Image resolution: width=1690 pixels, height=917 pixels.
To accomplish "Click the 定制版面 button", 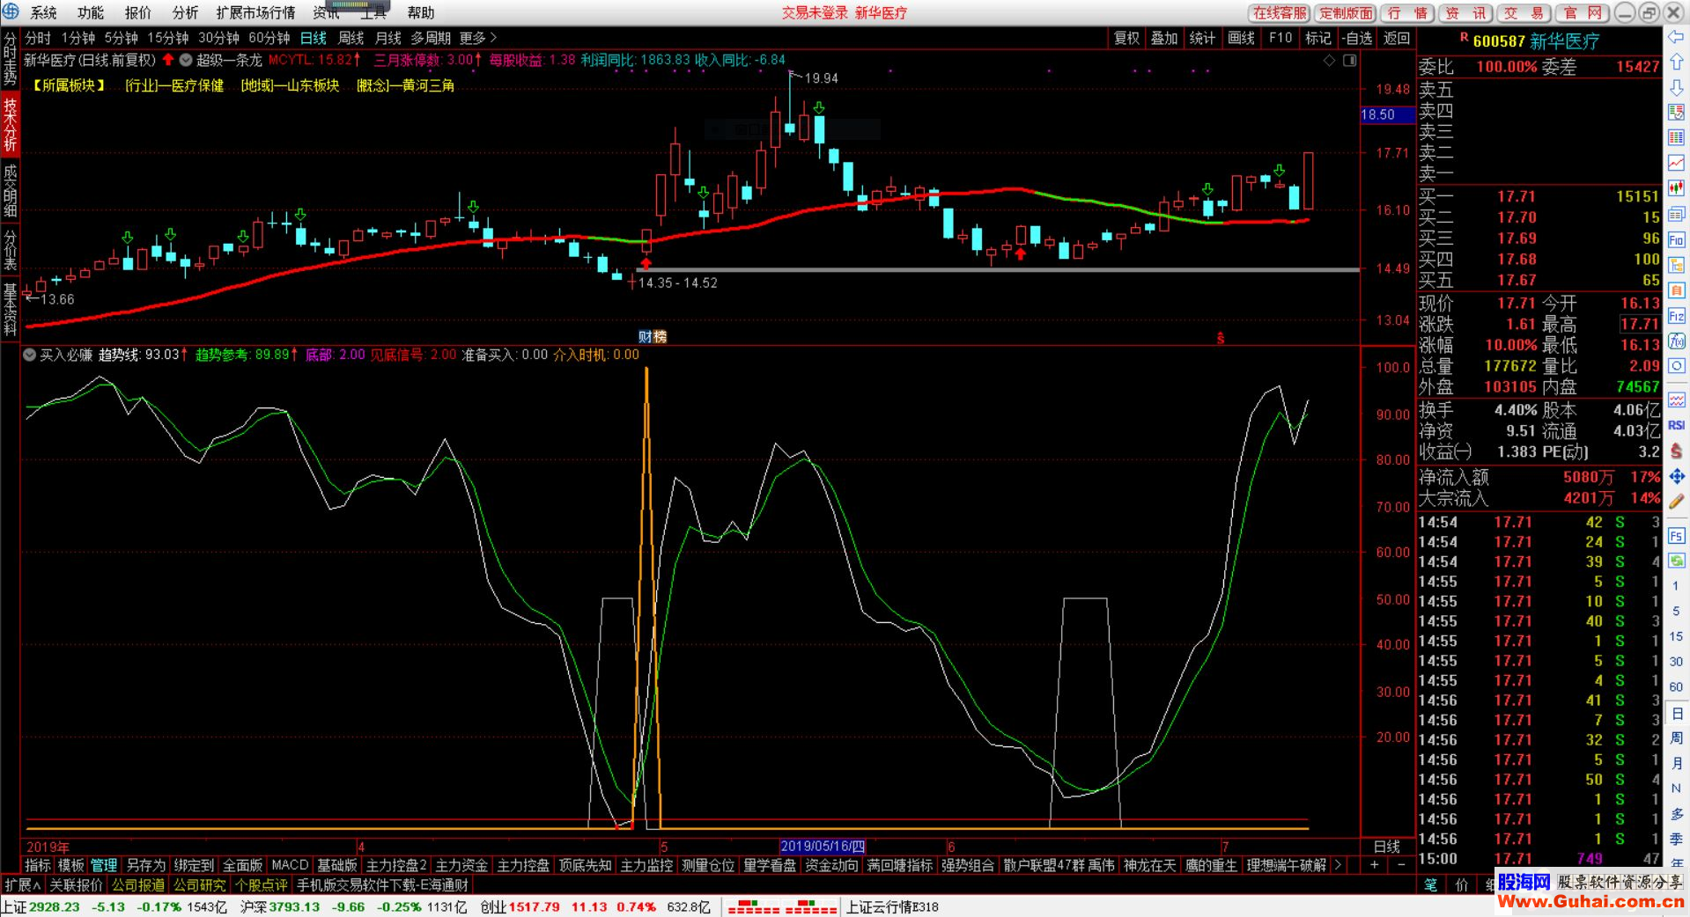I will (1346, 12).
